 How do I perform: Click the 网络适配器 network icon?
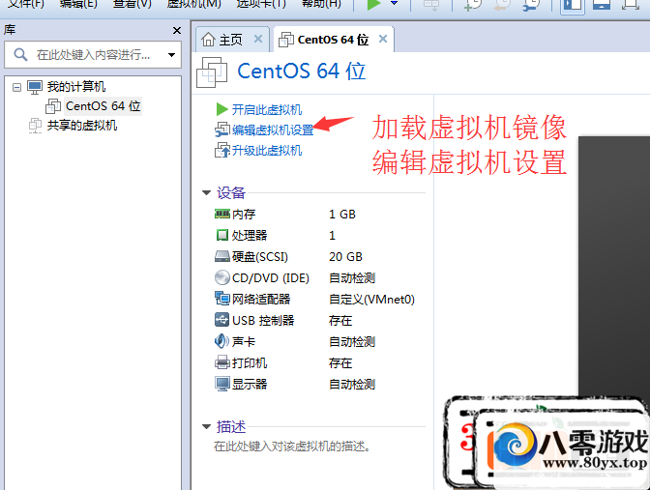click(222, 299)
